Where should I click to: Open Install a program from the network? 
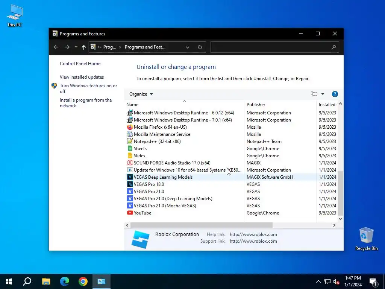click(x=86, y=103)
